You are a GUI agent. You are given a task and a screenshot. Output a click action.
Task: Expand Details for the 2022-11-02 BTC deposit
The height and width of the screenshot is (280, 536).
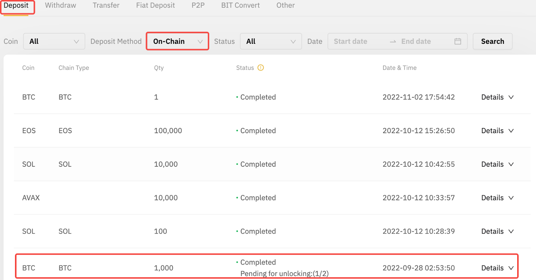tap(497, 97)
